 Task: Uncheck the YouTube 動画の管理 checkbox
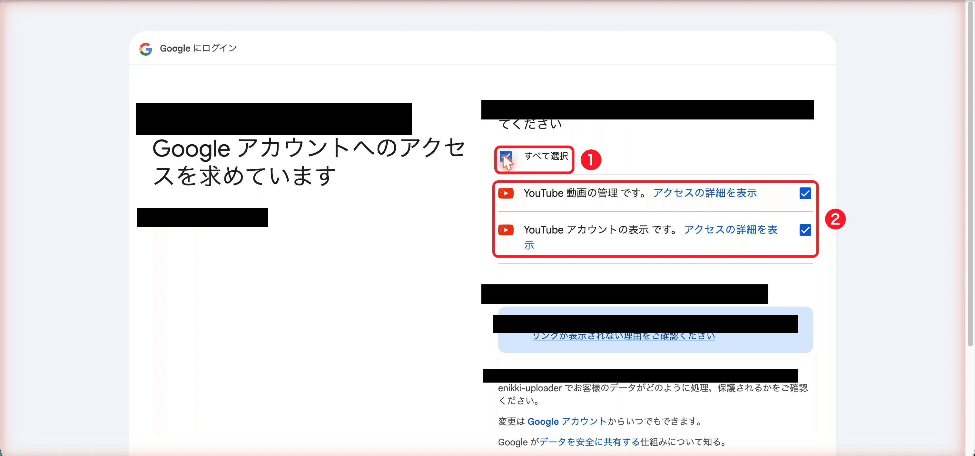point(805,193)
